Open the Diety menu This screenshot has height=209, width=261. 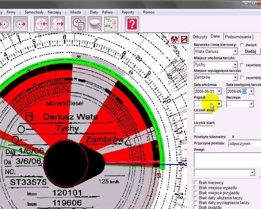[94, 12]
